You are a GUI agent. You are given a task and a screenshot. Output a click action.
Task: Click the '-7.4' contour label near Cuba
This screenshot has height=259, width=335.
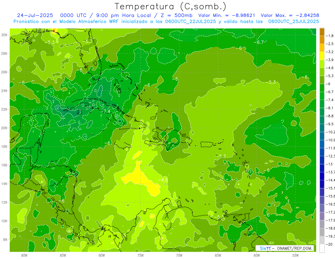(x=106, y=111)
